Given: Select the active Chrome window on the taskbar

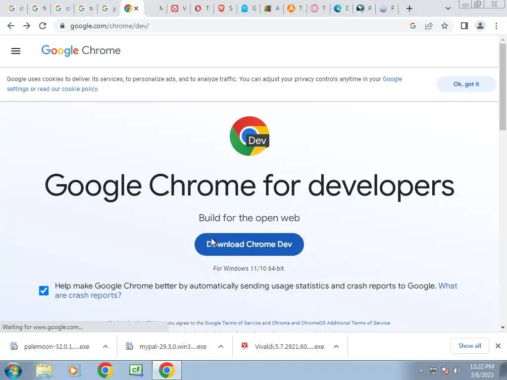Looking at the screenshot, I should (167, 370).
